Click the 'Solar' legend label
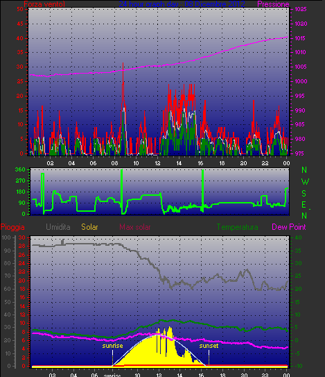 (x=89, y=227)
